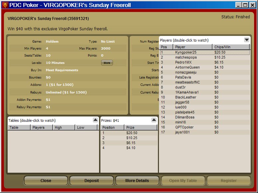Sort players by the Player column header
This screenshot has width=258, height=193.
pos(193,47)
